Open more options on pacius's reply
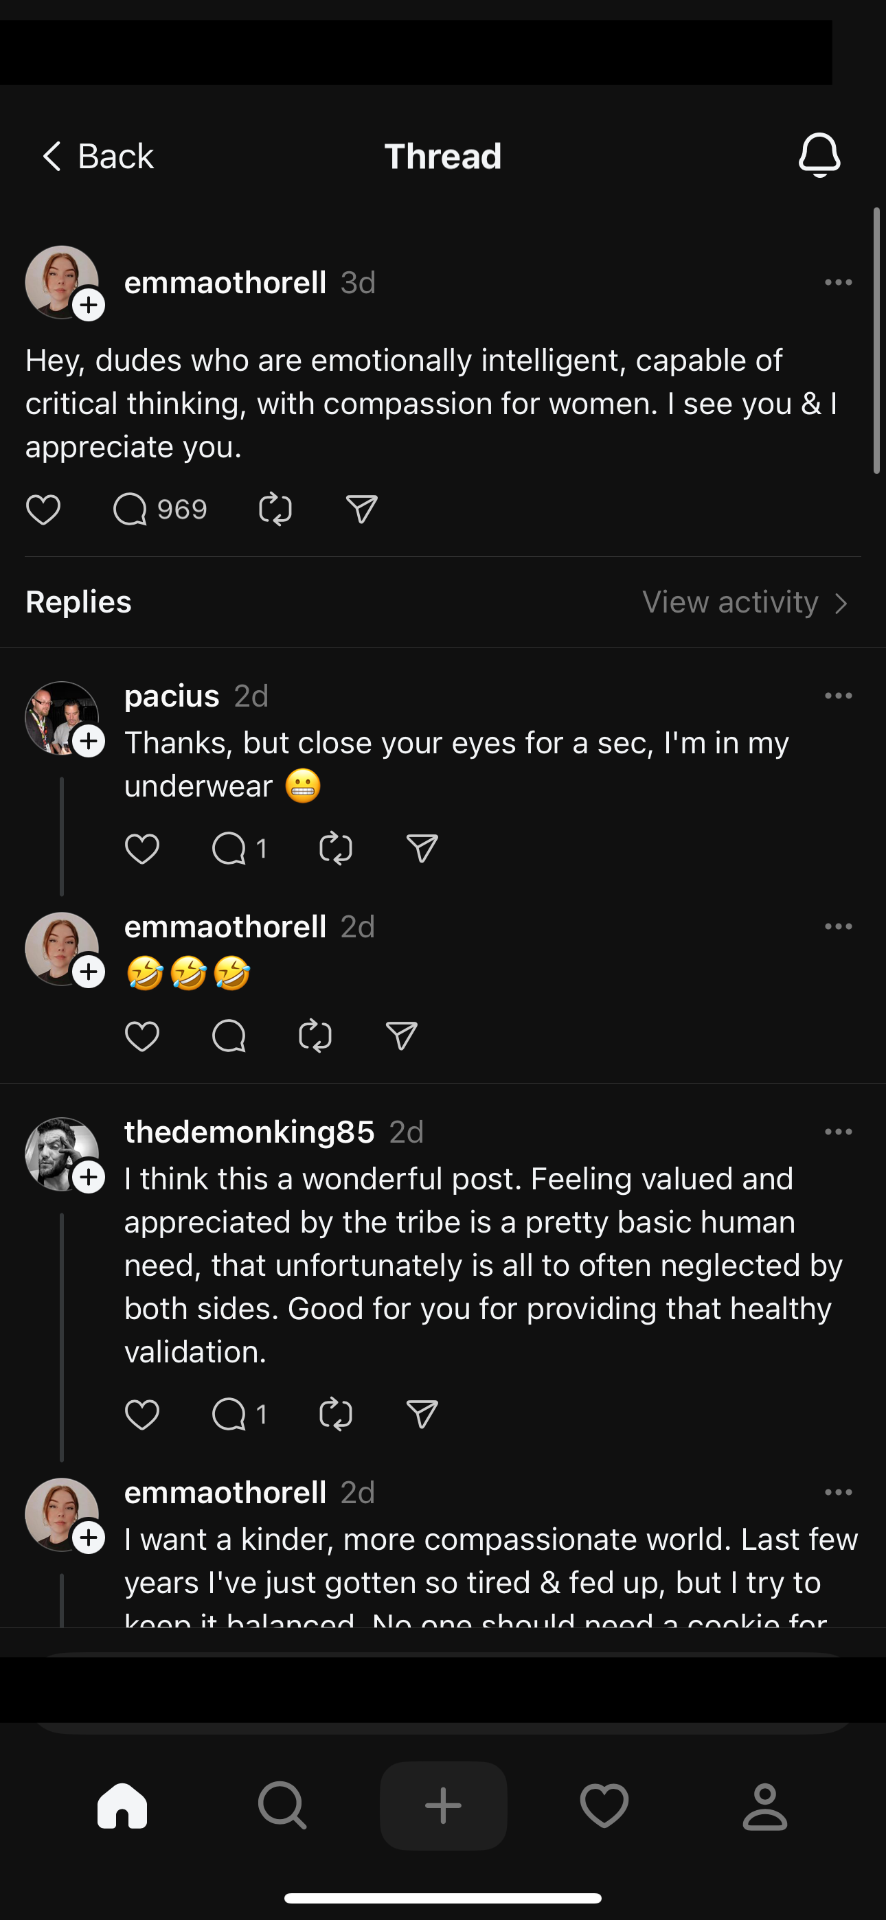The width and height of the screenshot is (886, 1920). pyautogui.click(x=839, y=696)
